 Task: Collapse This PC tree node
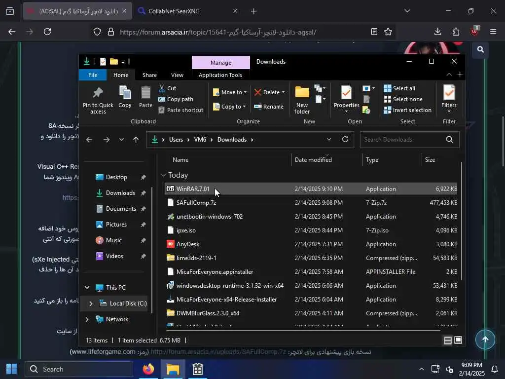87,288
